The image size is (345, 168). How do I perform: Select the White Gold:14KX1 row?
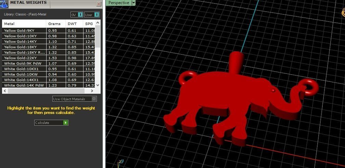click(49, 80)
